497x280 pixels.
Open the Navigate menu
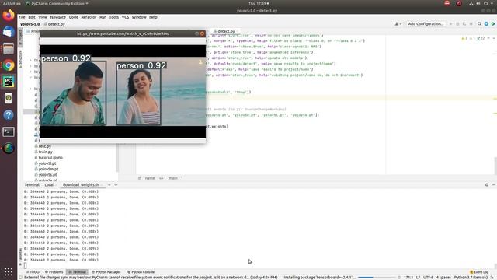[x=57, y=17]
